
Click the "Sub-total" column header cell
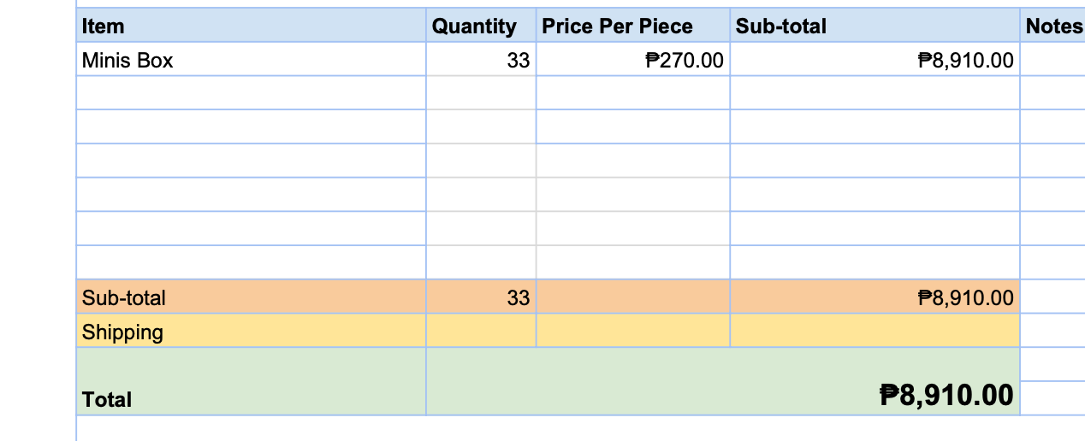point(875,26)
